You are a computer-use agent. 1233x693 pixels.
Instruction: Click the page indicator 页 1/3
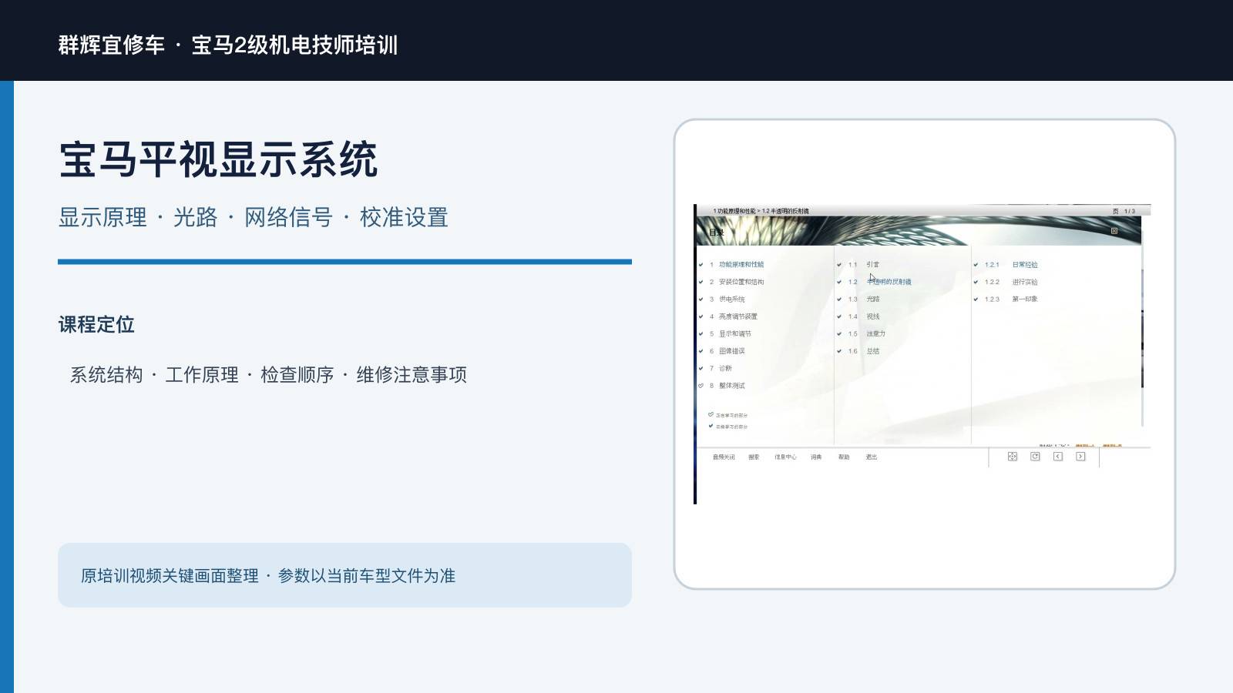tap(1124, 211)
